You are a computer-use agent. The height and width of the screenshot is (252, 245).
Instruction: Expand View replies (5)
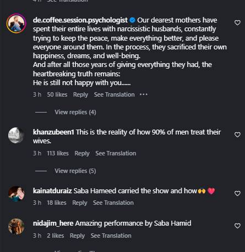(75, 171)
